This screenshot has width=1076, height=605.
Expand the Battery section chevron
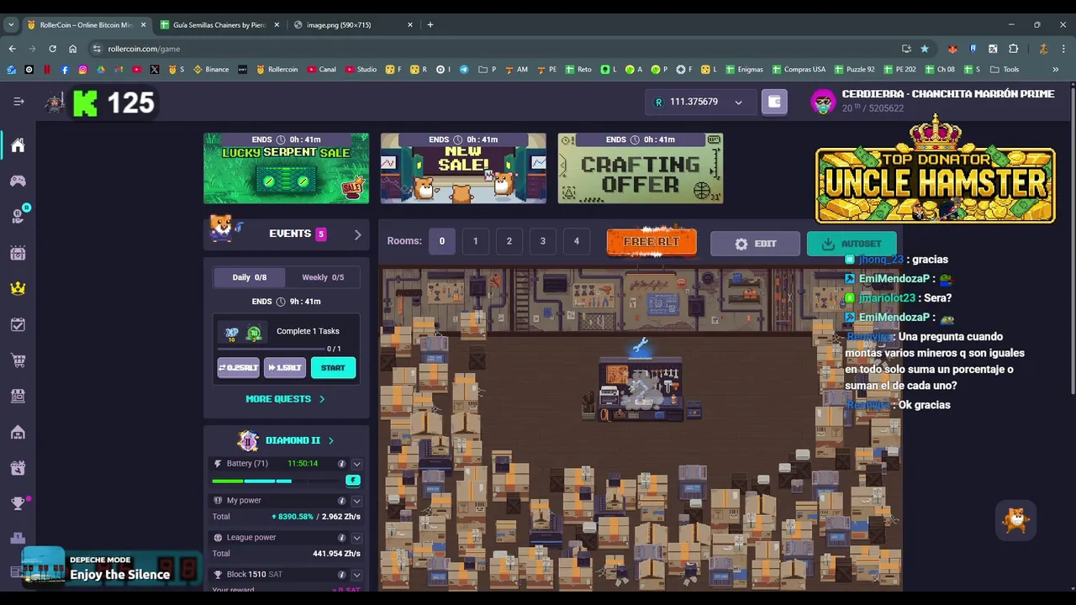356,464
